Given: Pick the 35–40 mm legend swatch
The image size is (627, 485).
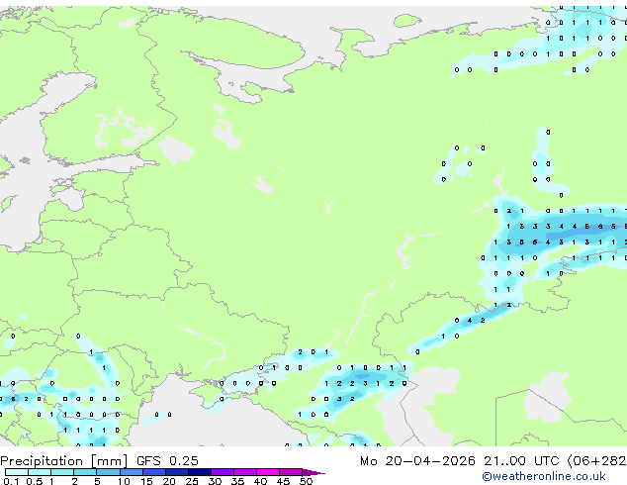Looking at the screenshot, I should click(245, 472).
